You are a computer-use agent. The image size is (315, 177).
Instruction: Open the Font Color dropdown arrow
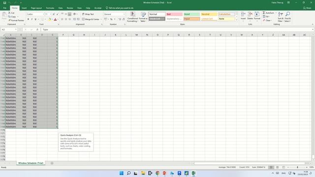tap(58, 20)
